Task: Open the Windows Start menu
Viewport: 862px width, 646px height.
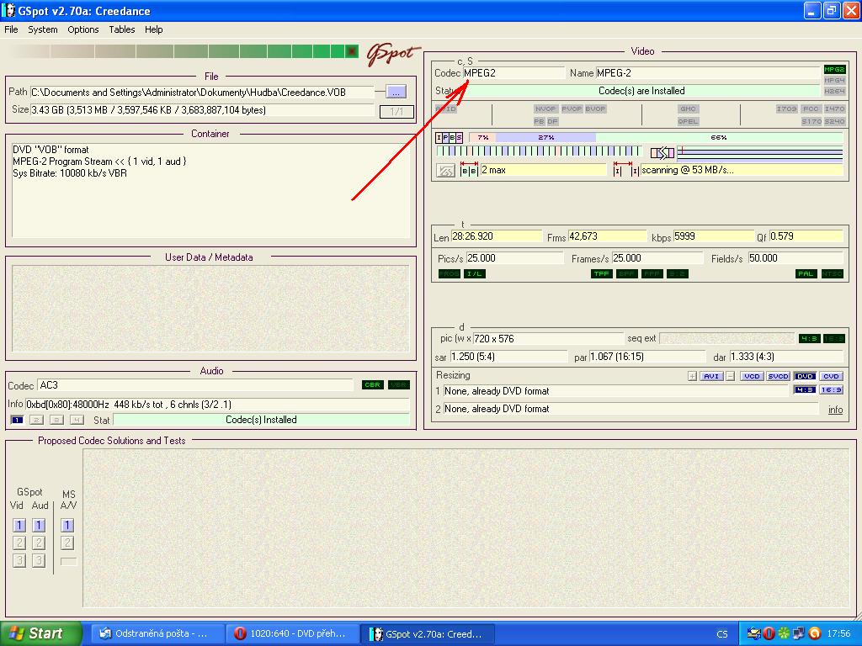Action: pyautogui.click(x=41, y=633)
